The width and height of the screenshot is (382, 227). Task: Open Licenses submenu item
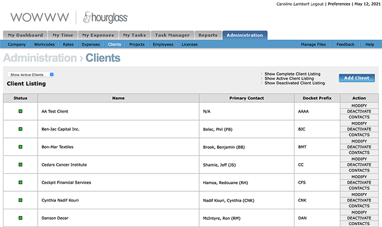tap(190, 45)
